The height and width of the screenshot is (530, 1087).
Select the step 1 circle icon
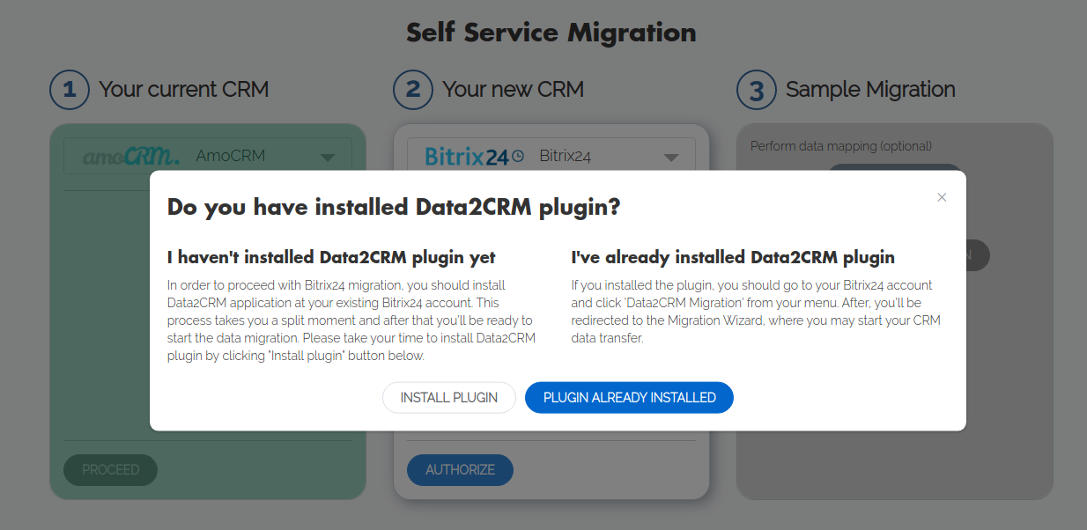point(70,90)
